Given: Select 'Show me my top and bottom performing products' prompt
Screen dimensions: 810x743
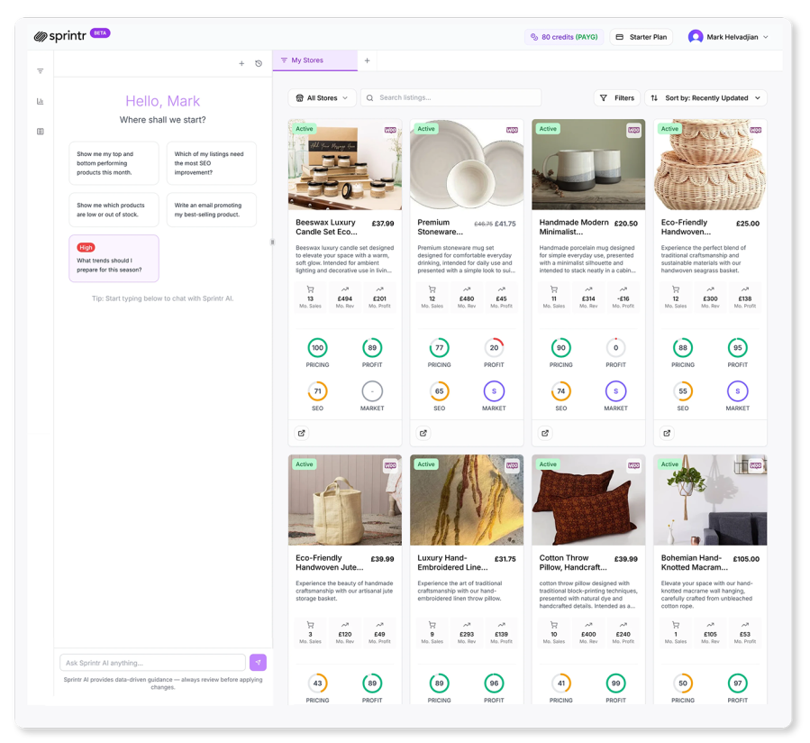Looking at the screenshot, I should point(114,163).
